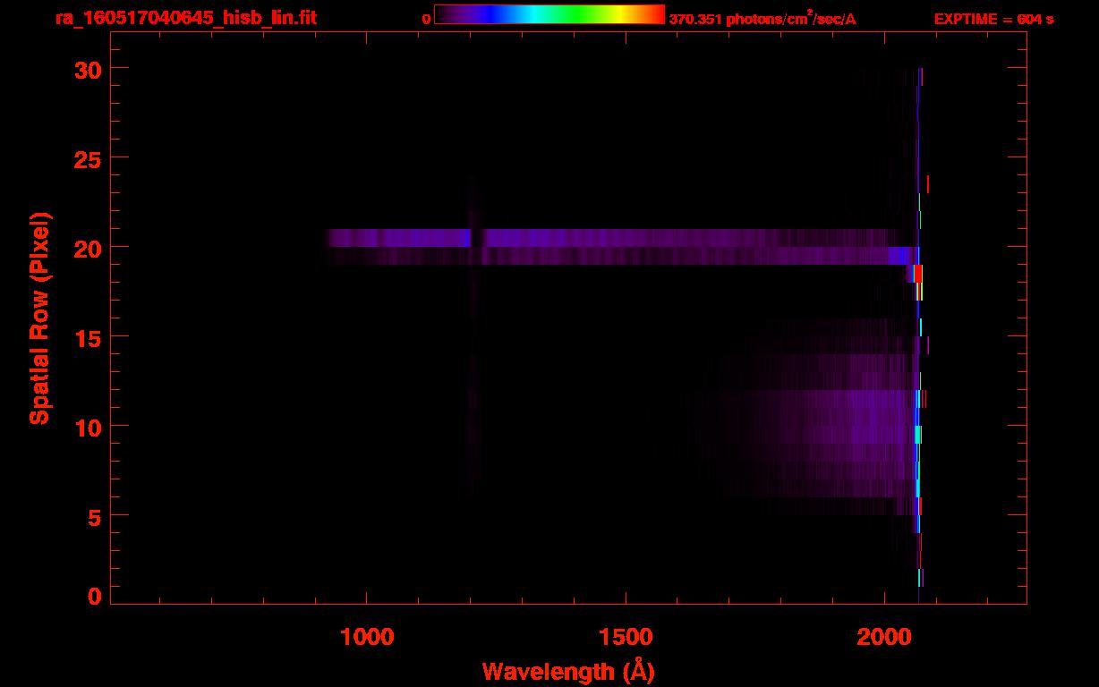1099x687 pixels.
Task: Click the 370.351 photons/cm²/sec/A label
Action: pos(762,19)
